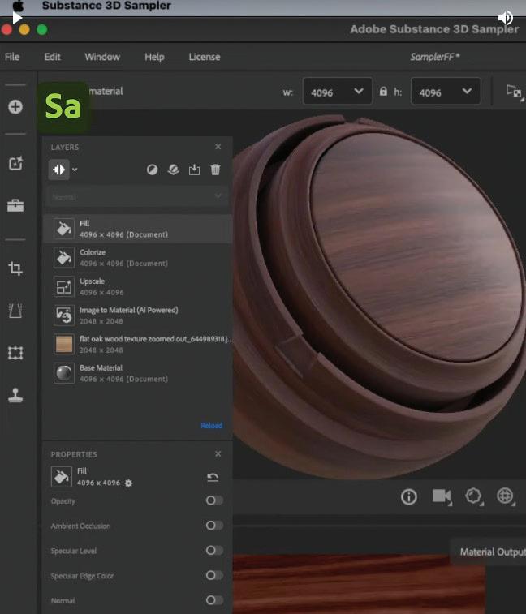
Task: Click the oak wood texture thumbnail
Action: tap(64, 344)
